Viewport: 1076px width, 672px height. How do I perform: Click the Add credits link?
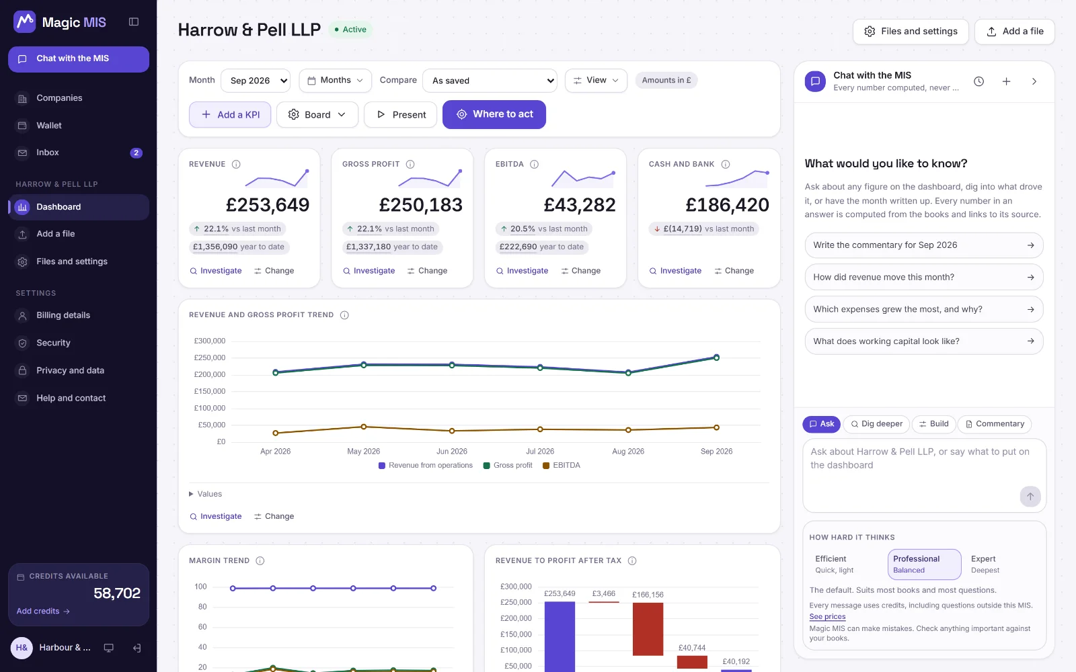pyautogui.click(x=43, y=612)
